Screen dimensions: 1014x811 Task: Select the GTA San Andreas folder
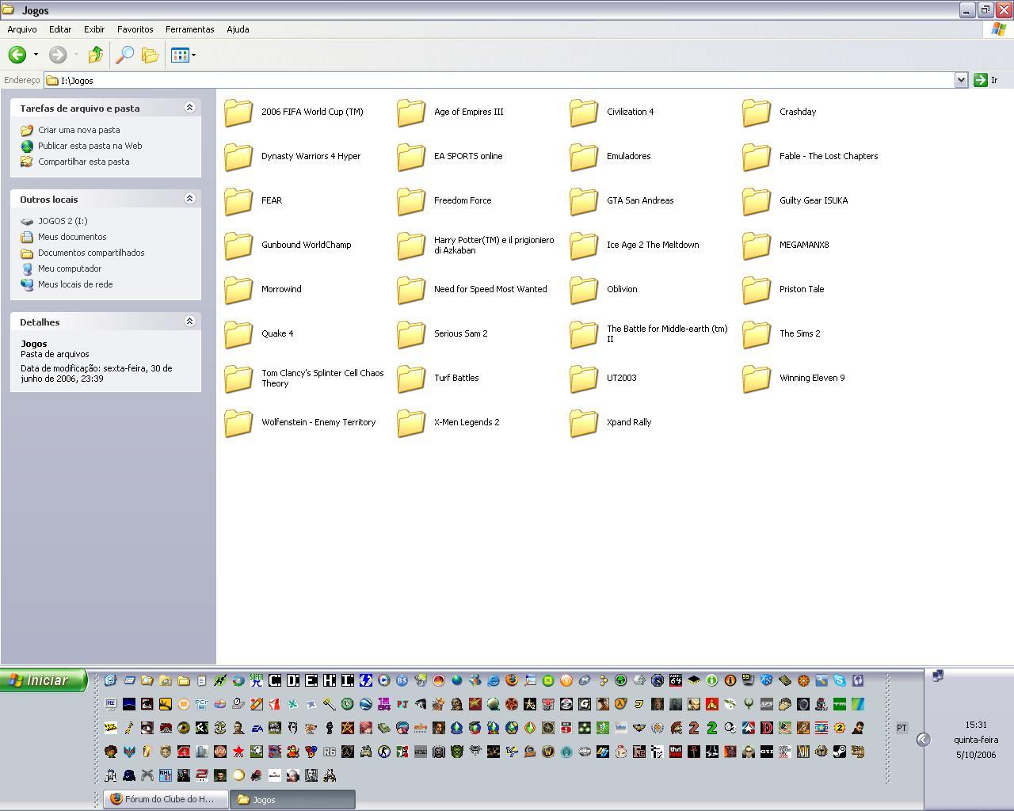[623, 201]
